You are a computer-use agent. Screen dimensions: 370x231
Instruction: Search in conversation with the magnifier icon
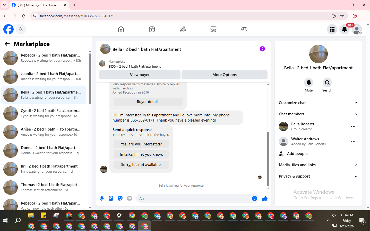327,82
